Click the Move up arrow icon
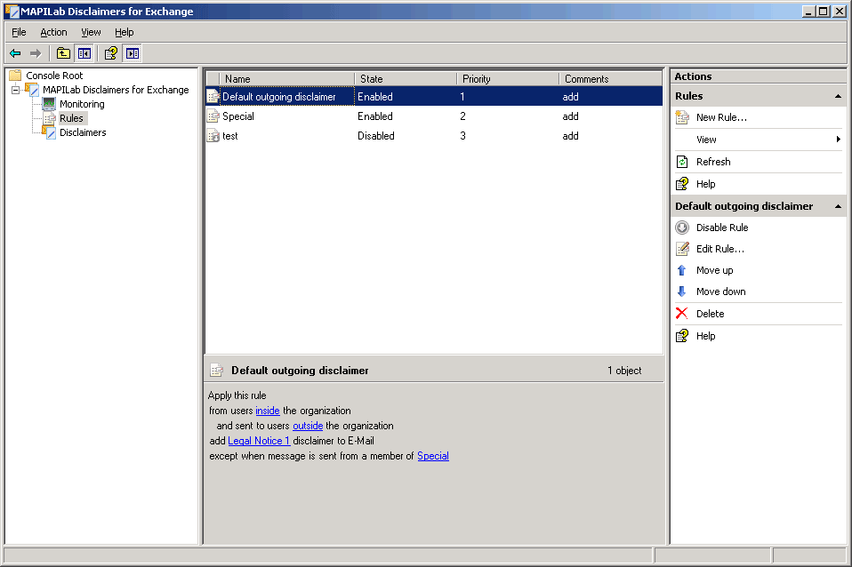The width and height of the screenshot is (852, 567). (681, 270)
